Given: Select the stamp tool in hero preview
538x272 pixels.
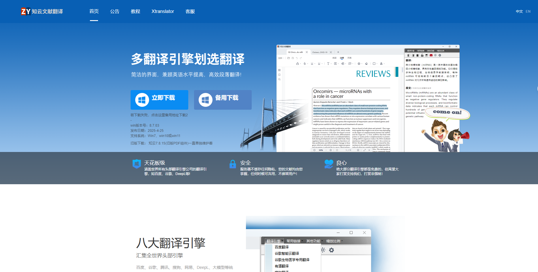Looking at the screenshot, I should 381,64.
